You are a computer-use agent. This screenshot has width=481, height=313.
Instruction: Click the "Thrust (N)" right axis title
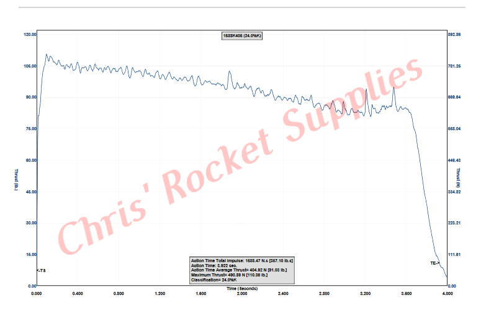(x=458, y=178)
